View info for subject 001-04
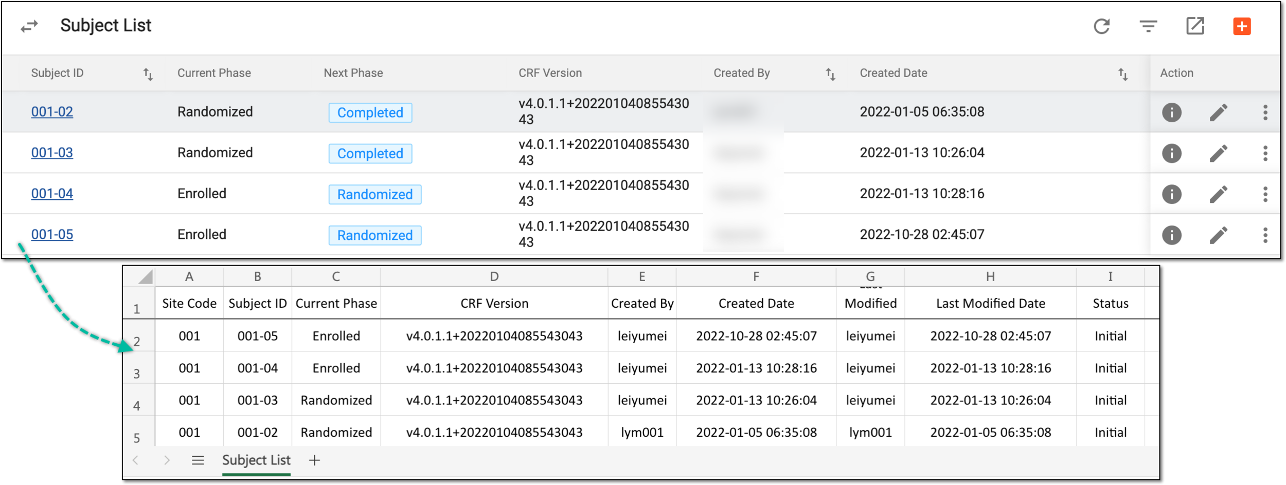 (x=1171, y=194)
